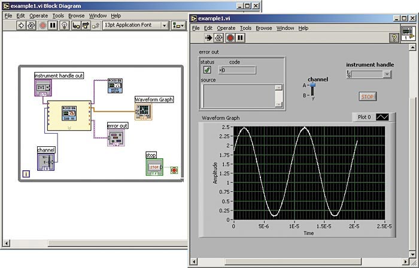Click the Plot 0 legend button
The width and height of the screenshot is (419, 268).
tap(381, 118)
